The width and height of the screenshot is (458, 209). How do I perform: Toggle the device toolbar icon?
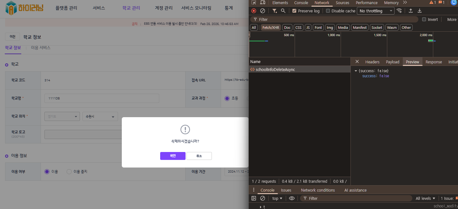(263, 3)
